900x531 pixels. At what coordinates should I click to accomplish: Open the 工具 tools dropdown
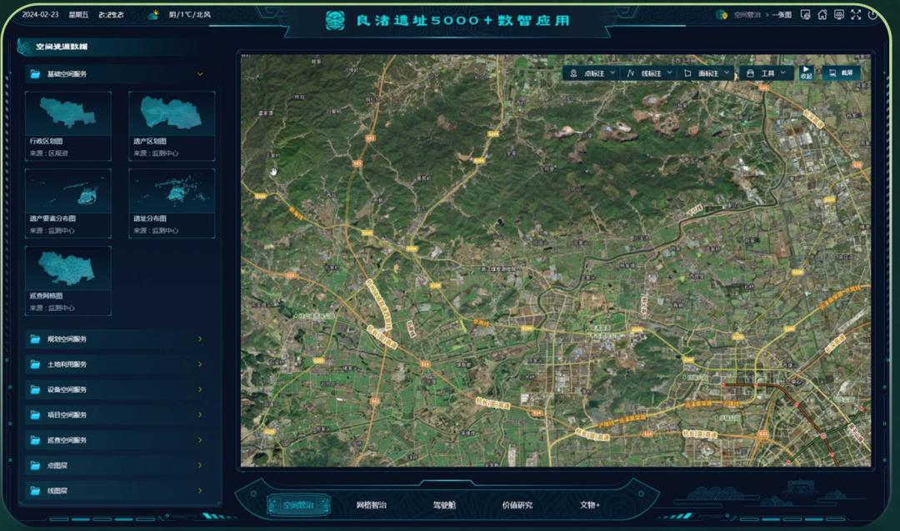pyautogui.click(x=766, y=73)
